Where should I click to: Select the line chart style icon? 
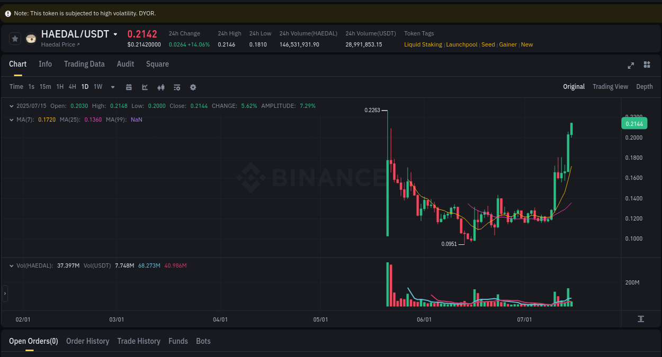point(145,87)
